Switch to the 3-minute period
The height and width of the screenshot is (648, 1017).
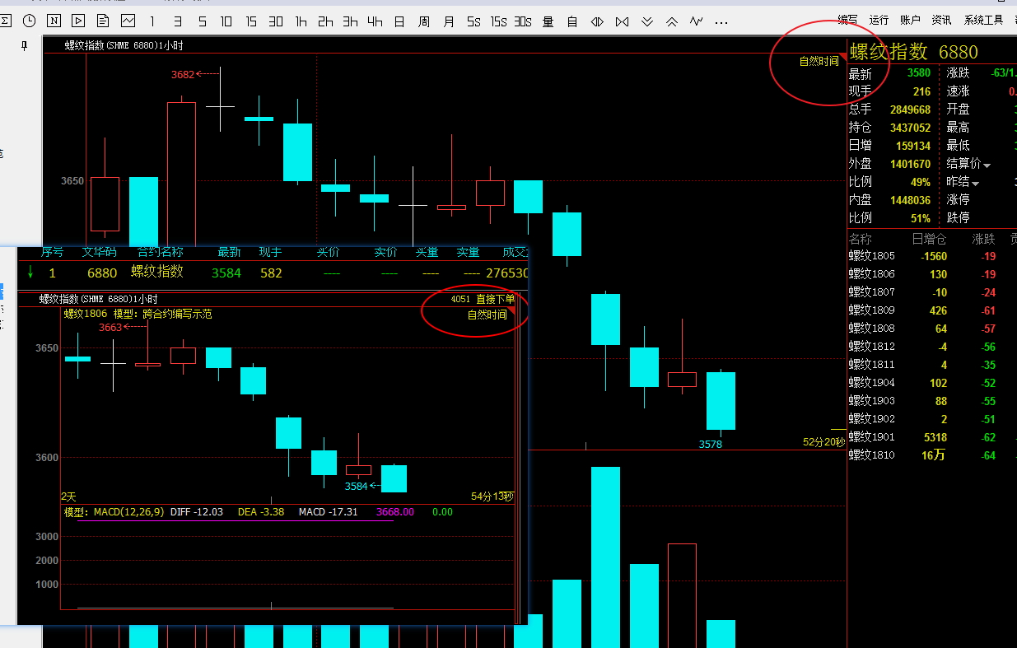(177, 21)
